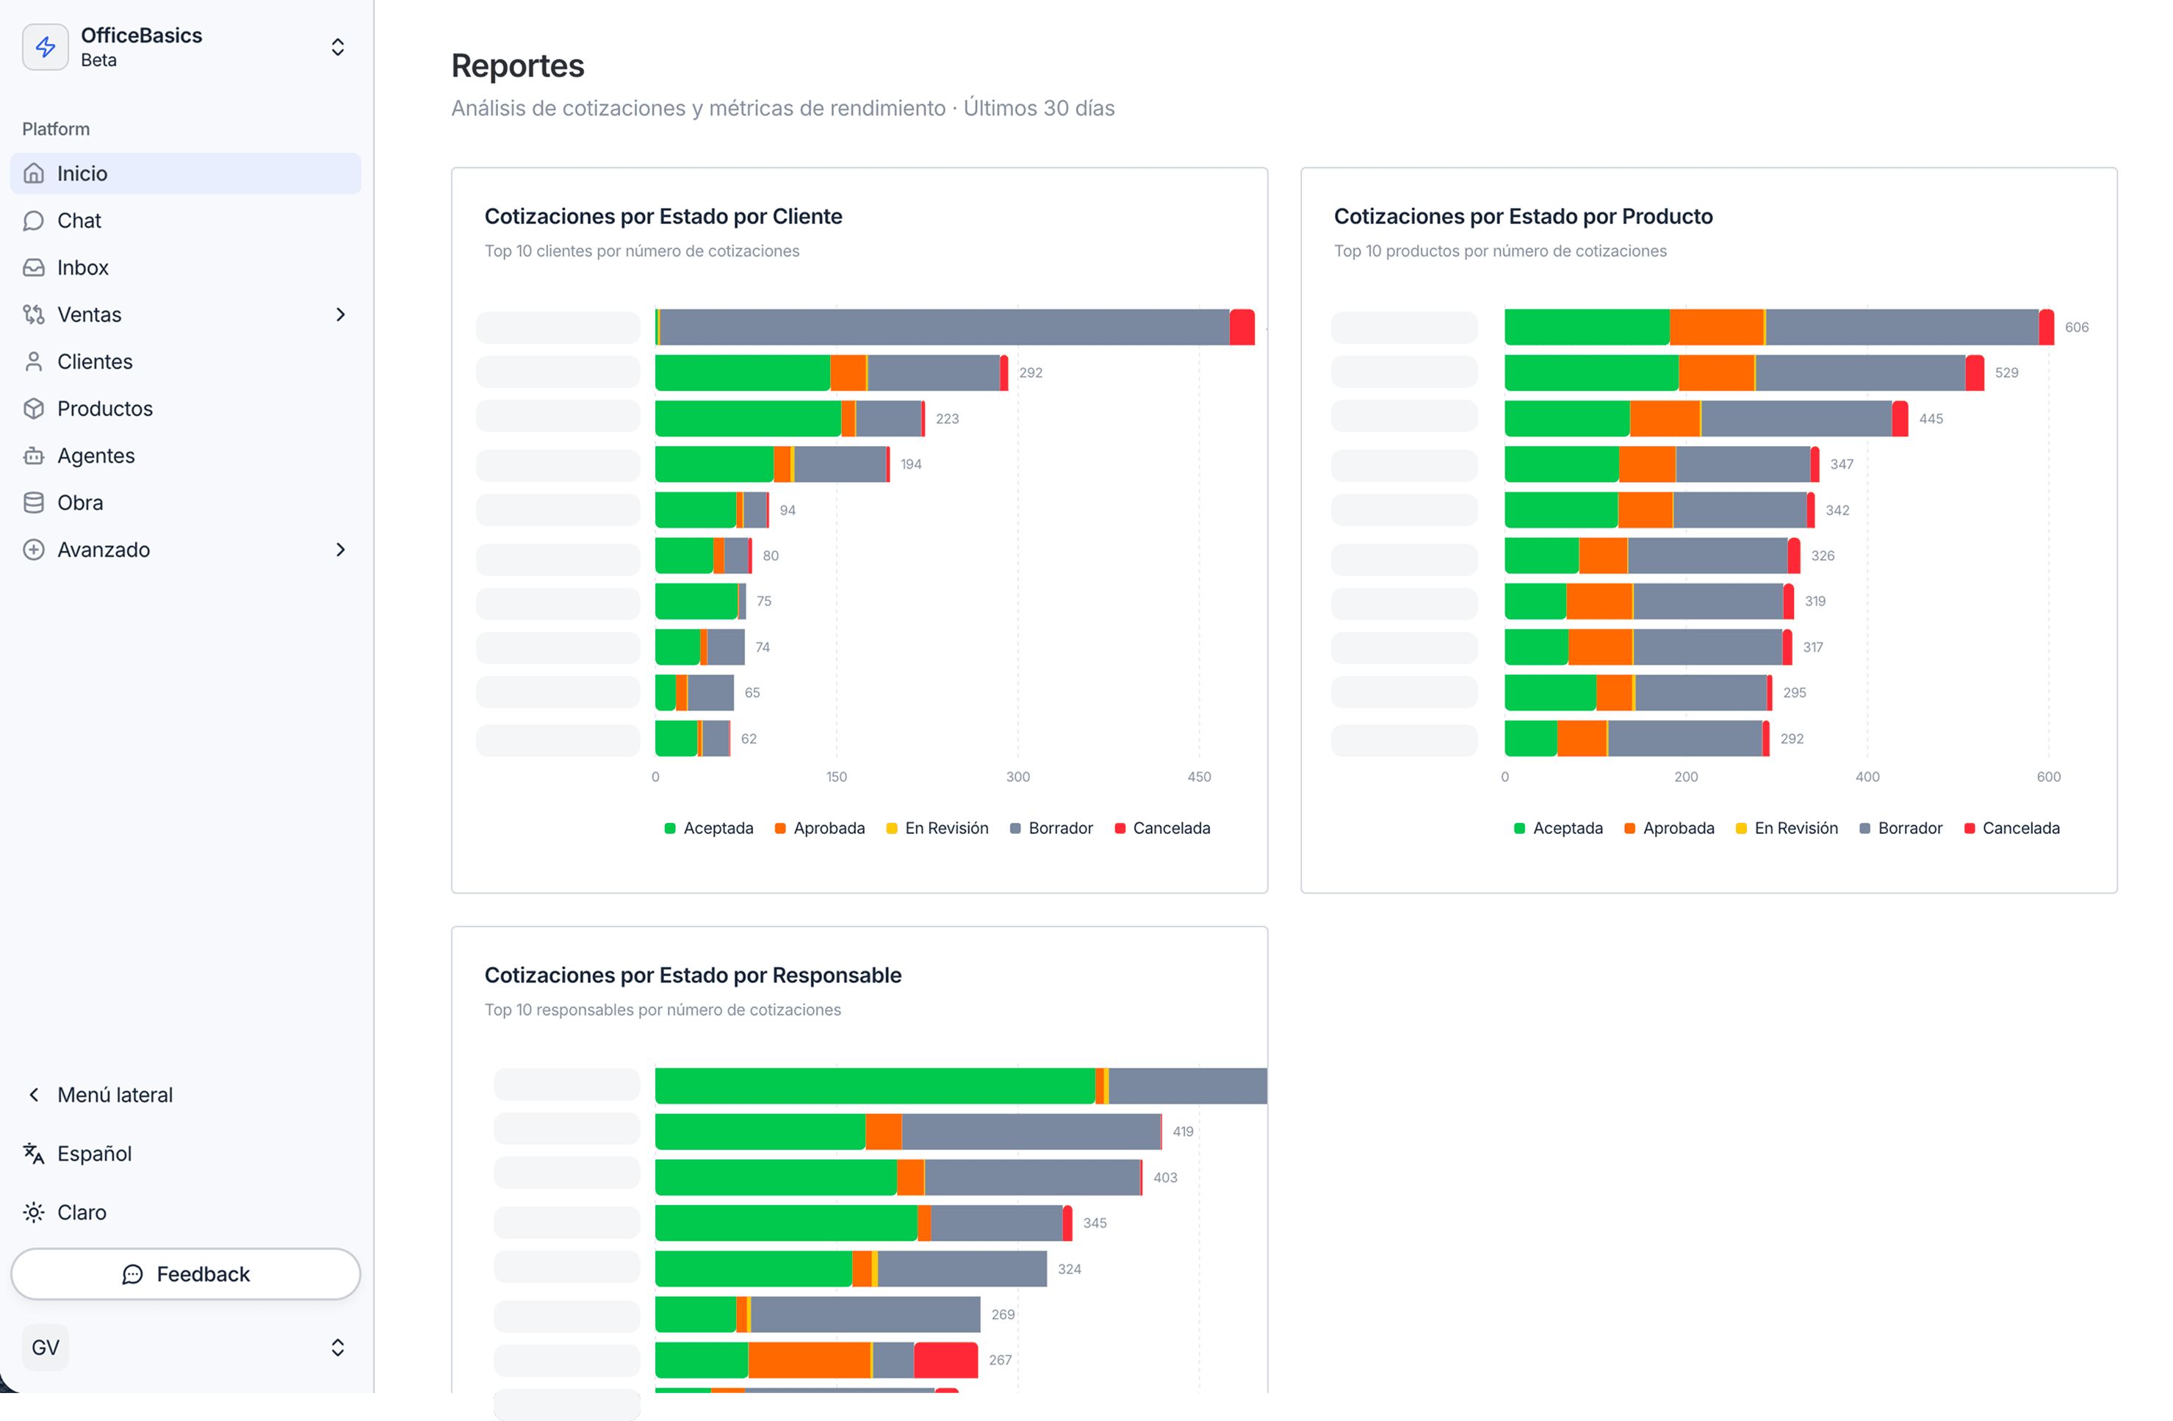Open the Inbox icon
The width and height of the screenshot is (2173, 1421).
(x=34, y=267)
